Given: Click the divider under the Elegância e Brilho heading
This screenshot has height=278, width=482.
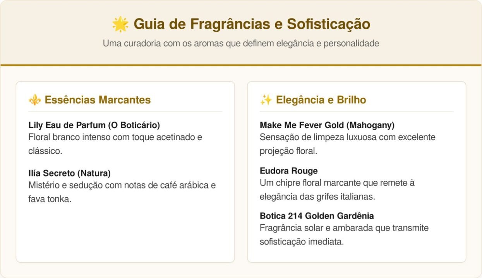Looking at the screenshot, I should pos(357,112).
